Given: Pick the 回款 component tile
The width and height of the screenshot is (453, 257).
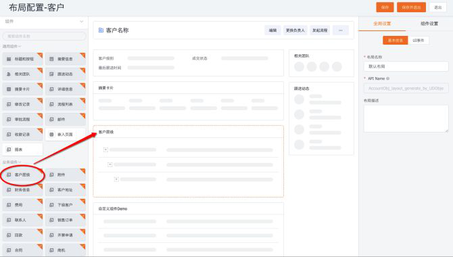Looking at the screenshot, I should pos(22,235).
